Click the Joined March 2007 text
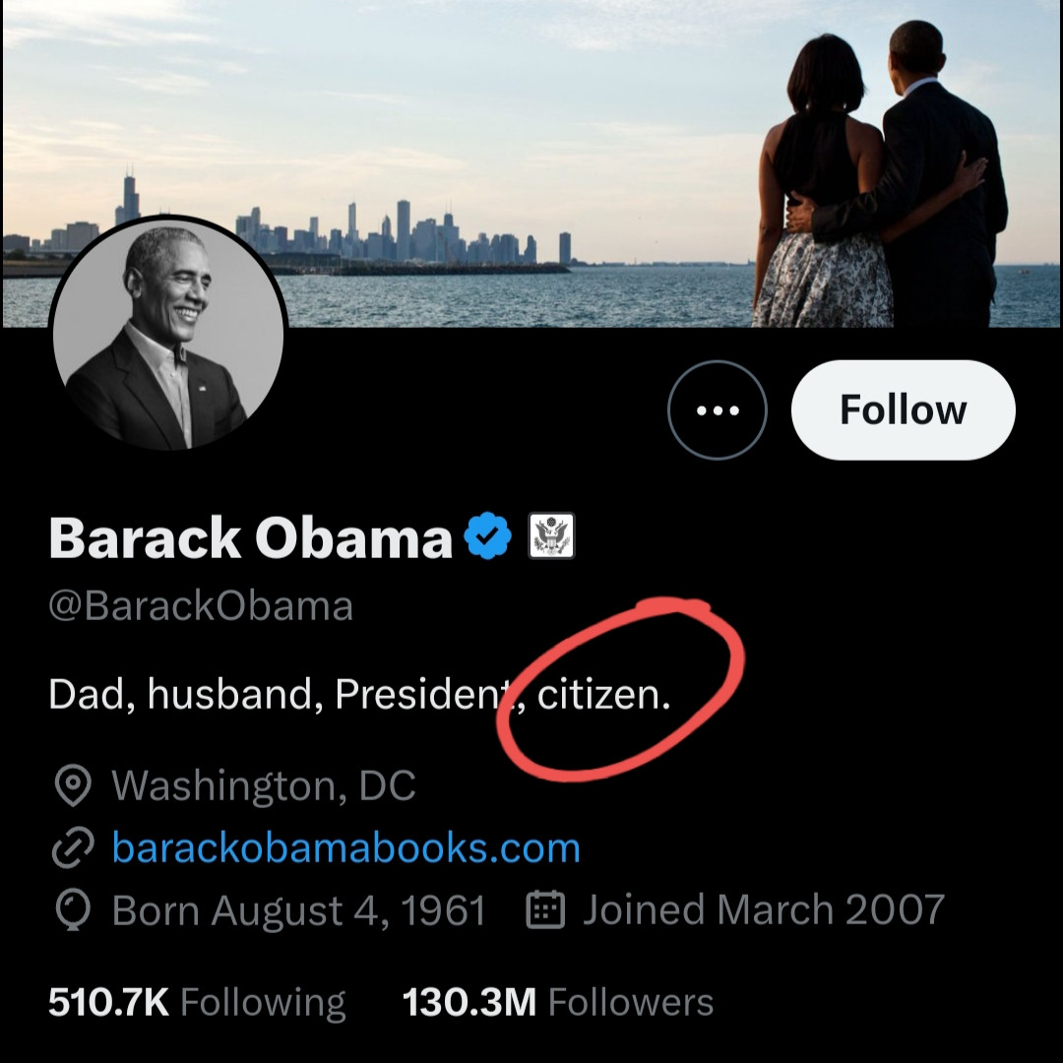 pos(763,910)
